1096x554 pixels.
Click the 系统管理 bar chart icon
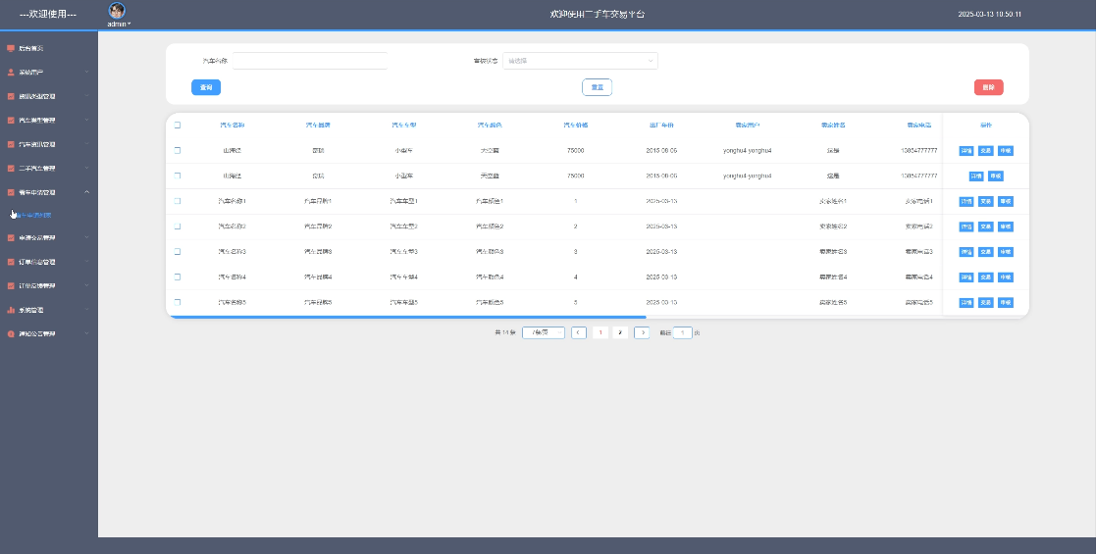pos(11,310)
